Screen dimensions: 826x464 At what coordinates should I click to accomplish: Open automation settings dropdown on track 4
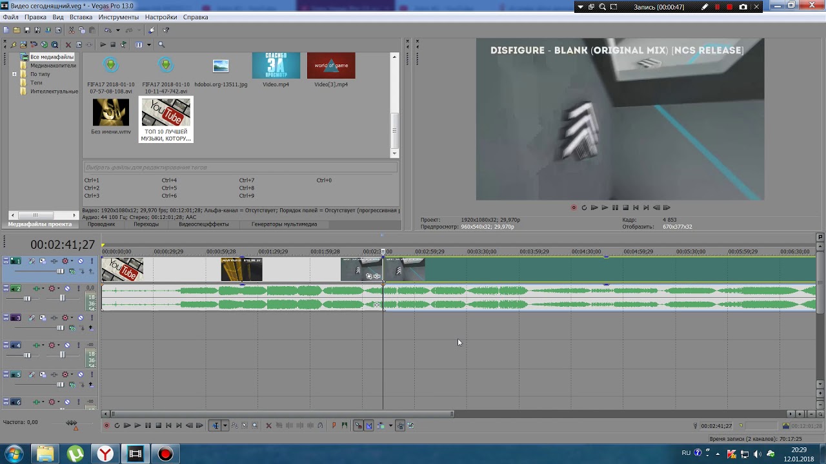click(58, 345)
